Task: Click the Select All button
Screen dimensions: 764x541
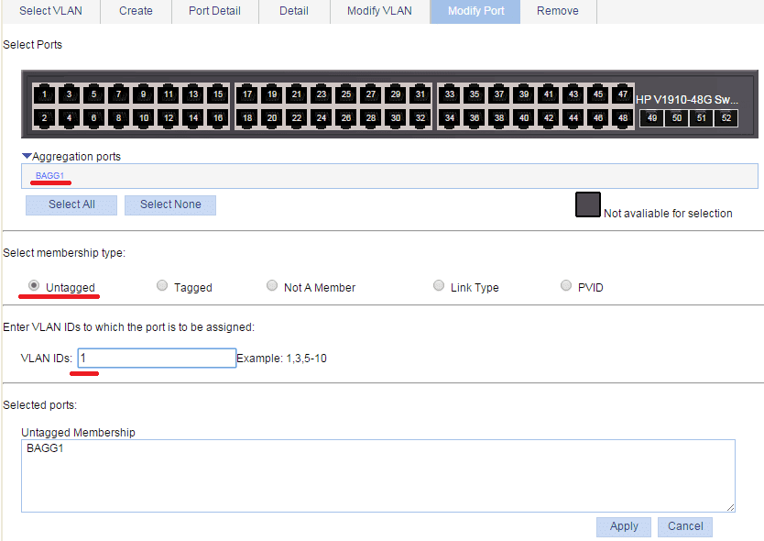Action: pyautogui.click(x=71, y=204)
